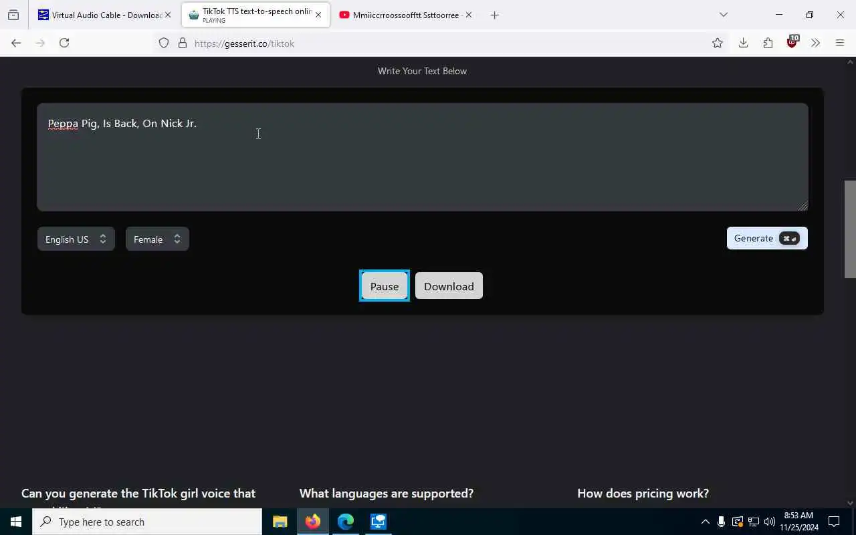Viewport: 856px width, 535px height.
Task: Click the textarea resize handle corner
Action: pyautogui.click(x=803, y=206)
